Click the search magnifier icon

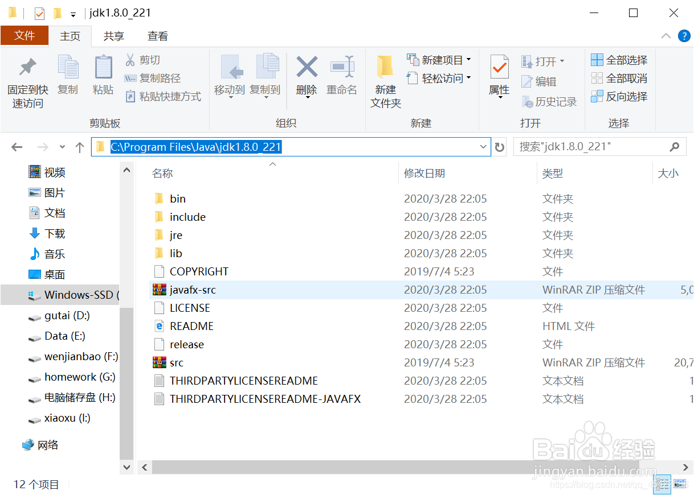(x=675, y=147)
